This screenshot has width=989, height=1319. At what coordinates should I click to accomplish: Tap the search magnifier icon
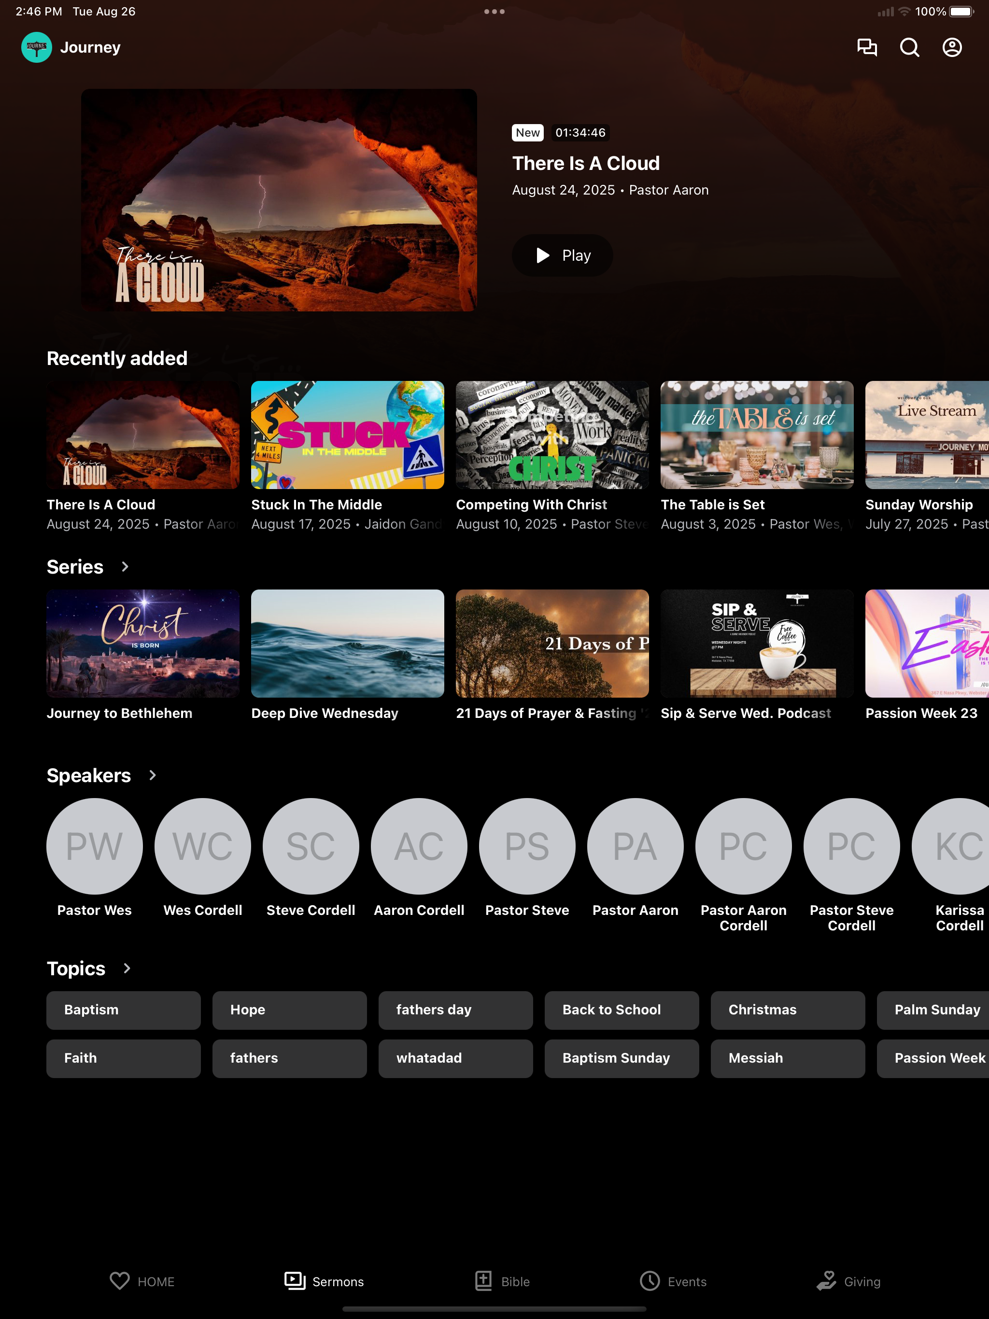coord(909,48)
